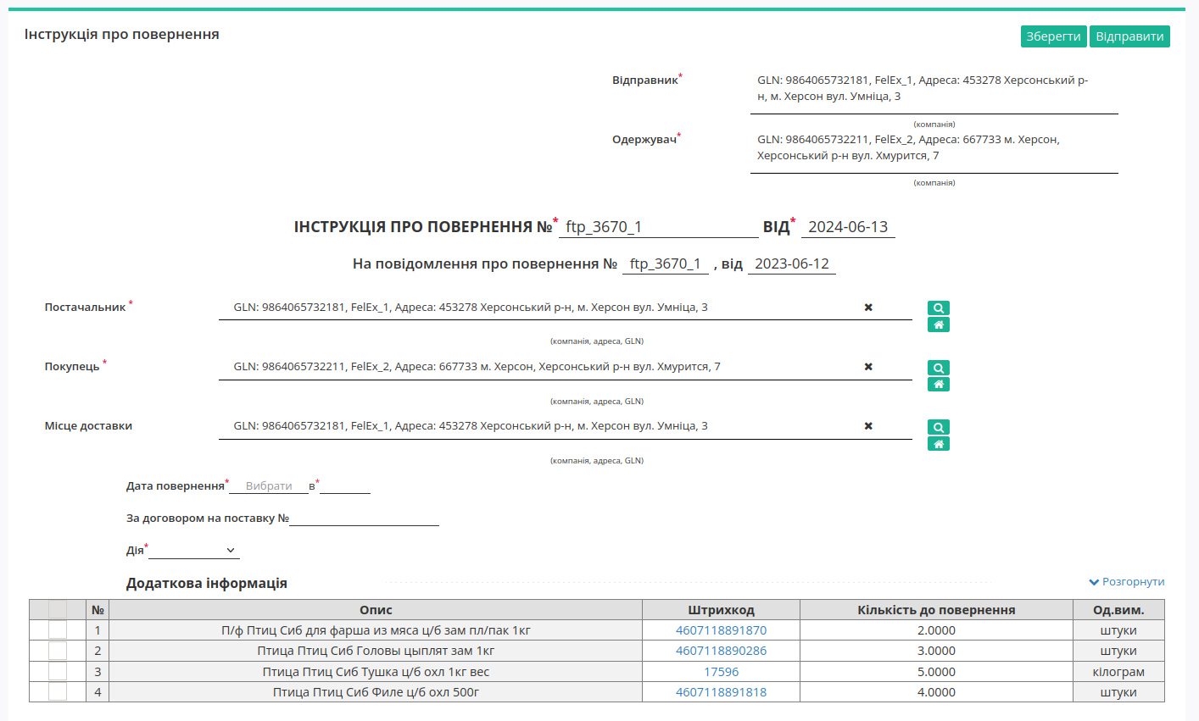The height and width of the screenshot is (721, 1199).
Task: Open barcode link 4607118891870
Action: [721, 630]
